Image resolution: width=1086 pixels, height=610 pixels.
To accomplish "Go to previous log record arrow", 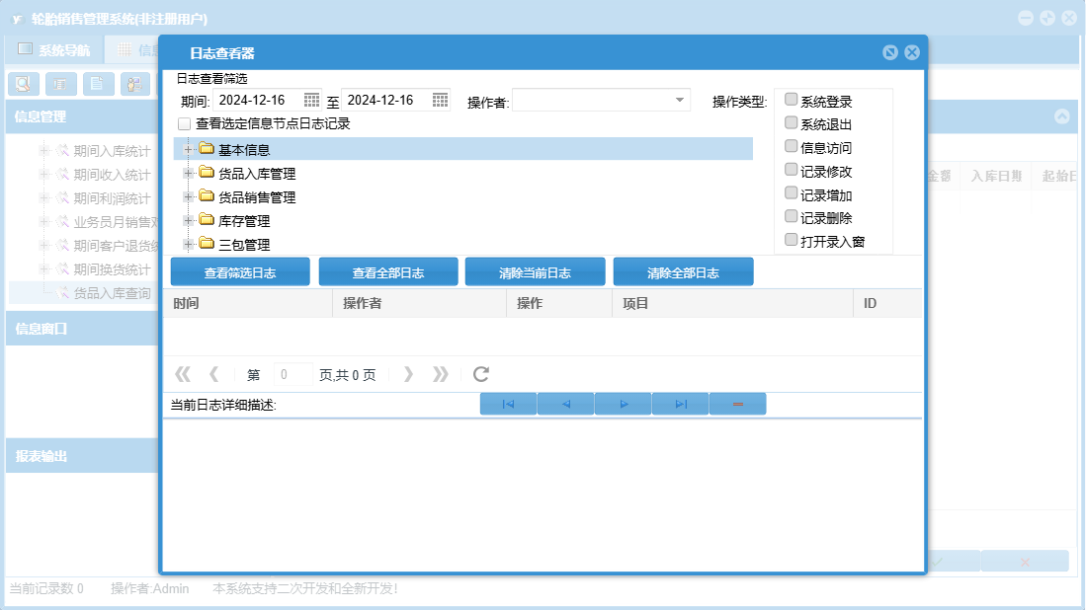I will click(565, 404).
